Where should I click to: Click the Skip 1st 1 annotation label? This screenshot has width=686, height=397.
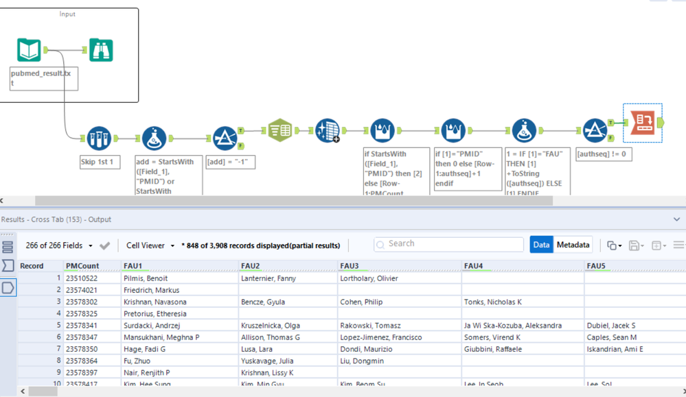100,162
